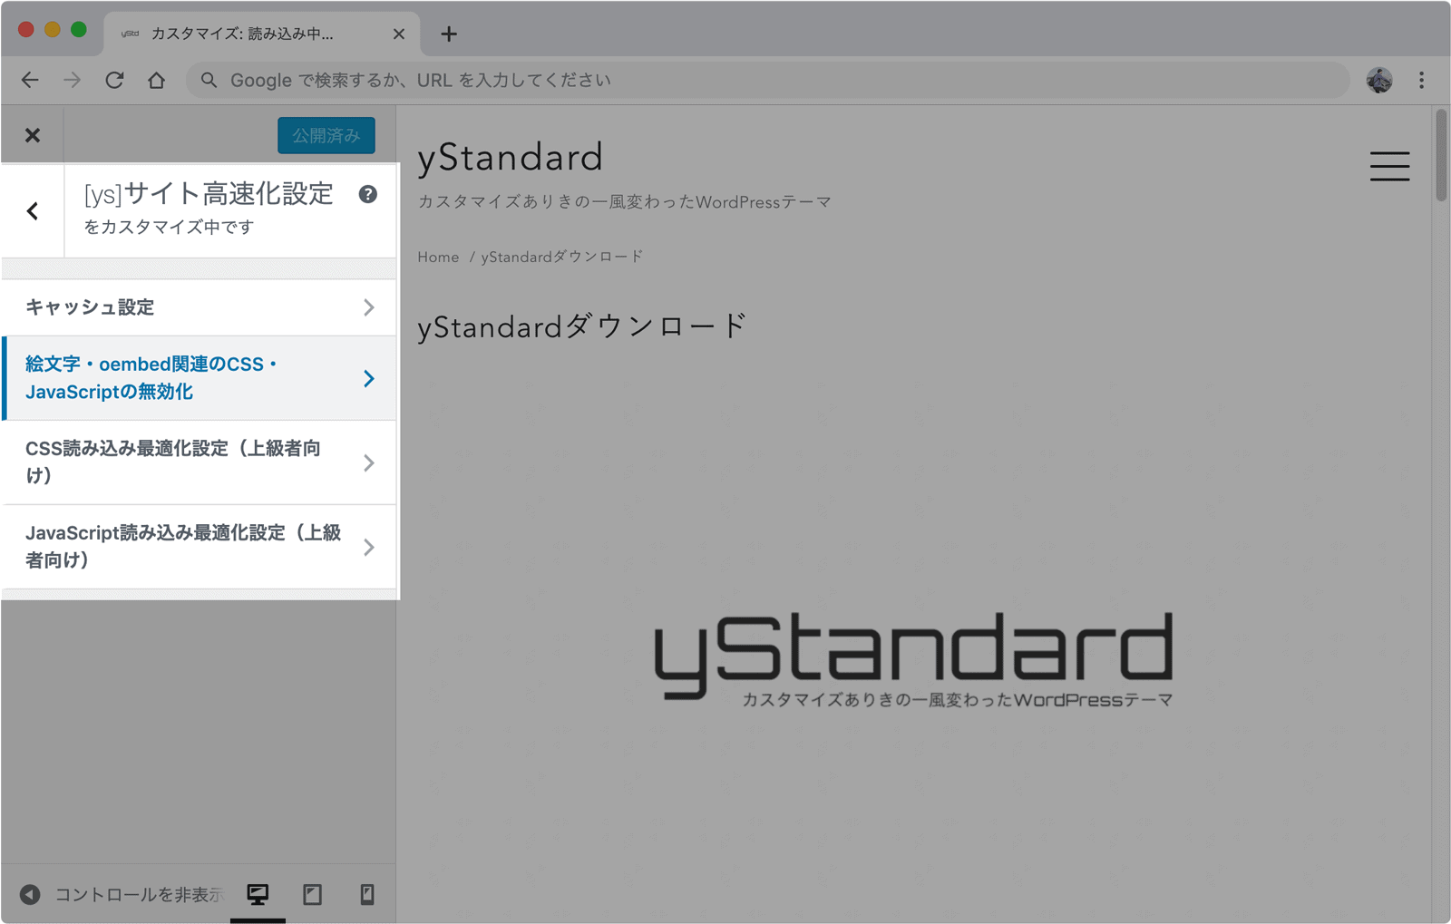Open the help question mark icon
1451x924 pixels.
click(367, 194)
